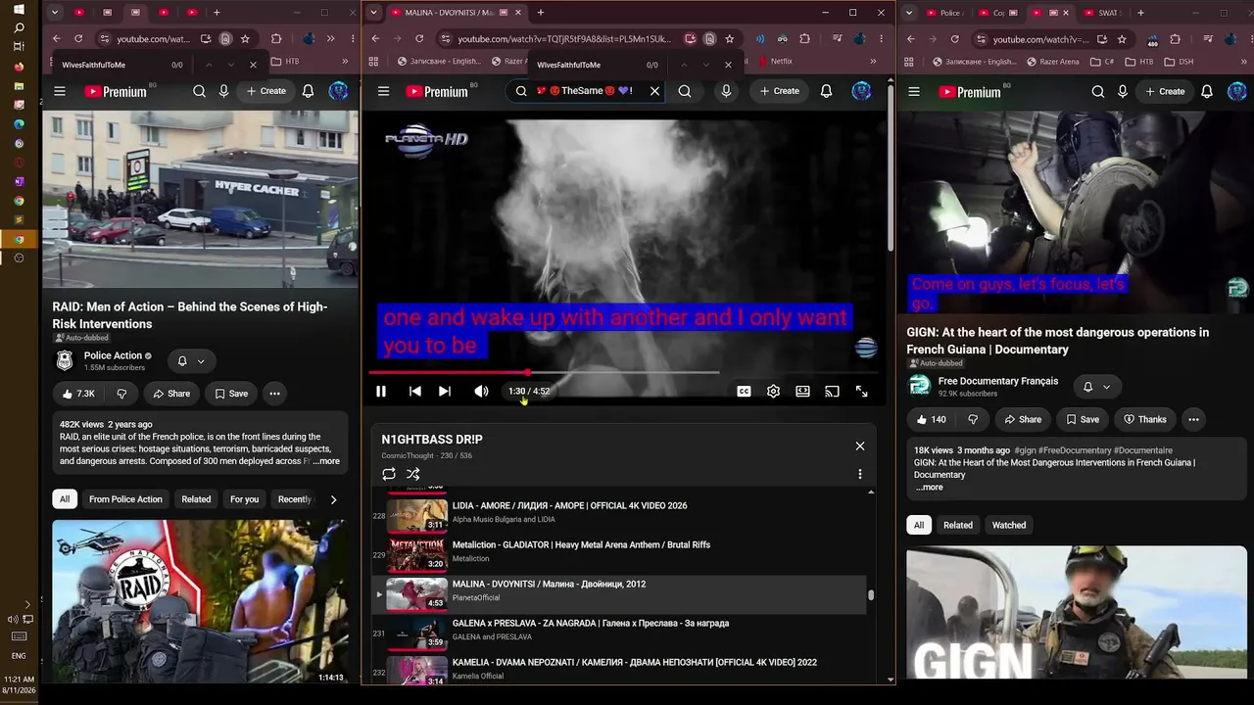Open account avatar menu in the left YouTube window
1254x705 pixels.
click(x=338, y=91)
